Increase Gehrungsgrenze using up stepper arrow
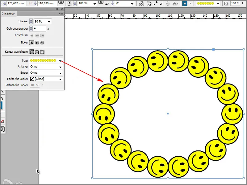Image resolution: width=247 pixels, height=185 pixels. tap(31, 27)
